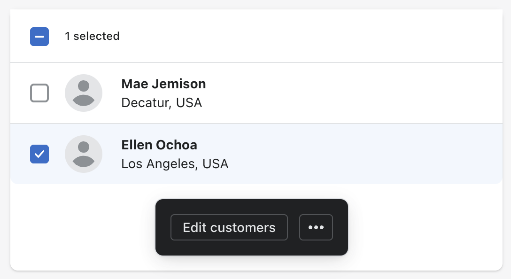Image resolution: width=511 pixels, height=279 pixels.
Task: Click the Mae Jemison name
Action: click(163, 84)
